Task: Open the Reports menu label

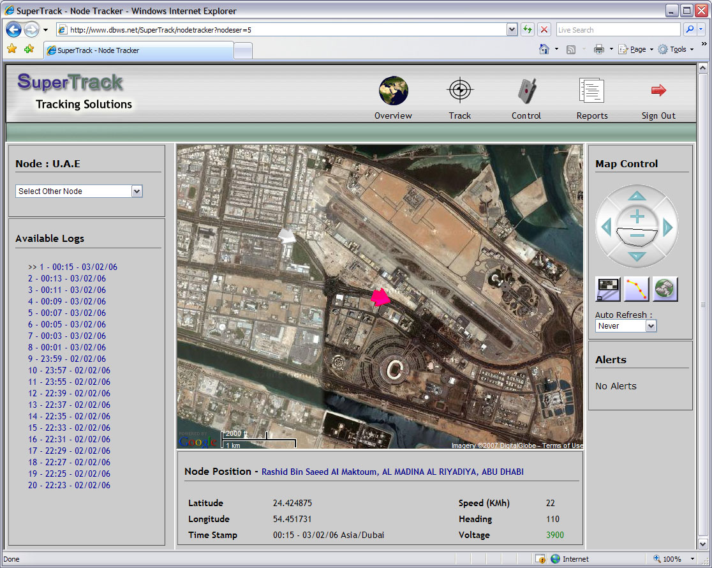Action: (x=591, y=116)
